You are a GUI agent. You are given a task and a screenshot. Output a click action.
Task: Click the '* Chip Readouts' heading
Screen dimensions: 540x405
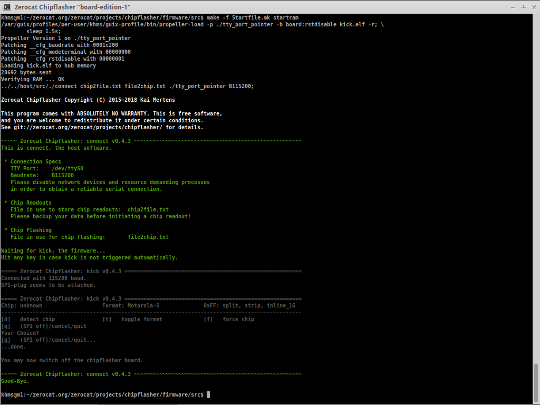pyautogui.click(x=28, y=203)
